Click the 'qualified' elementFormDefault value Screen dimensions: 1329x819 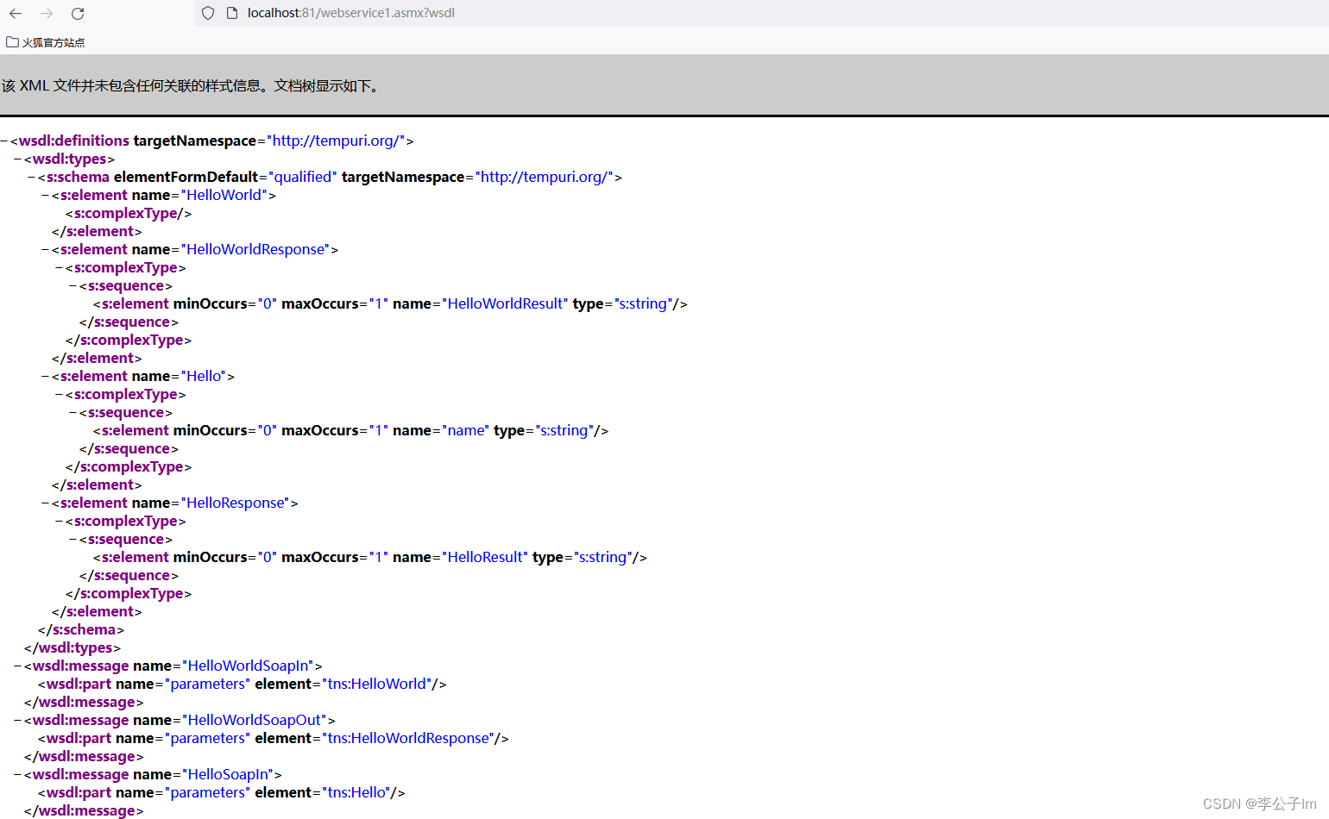[x=303, y=177]
